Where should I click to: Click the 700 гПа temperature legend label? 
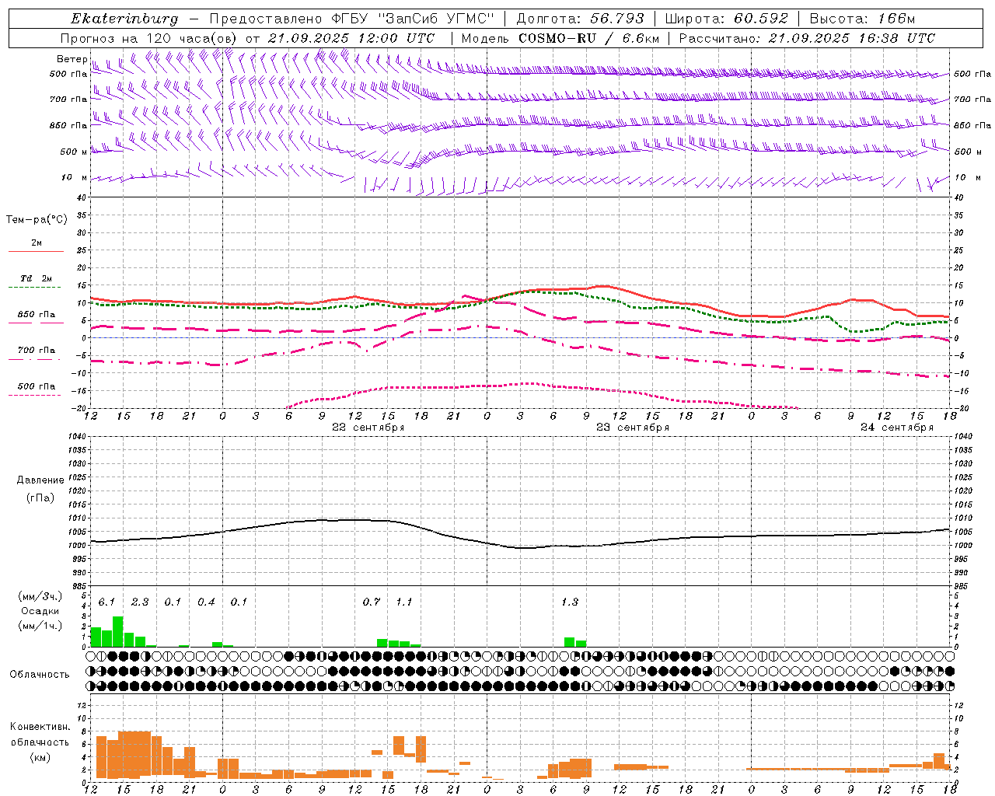[x=37, y=350]
